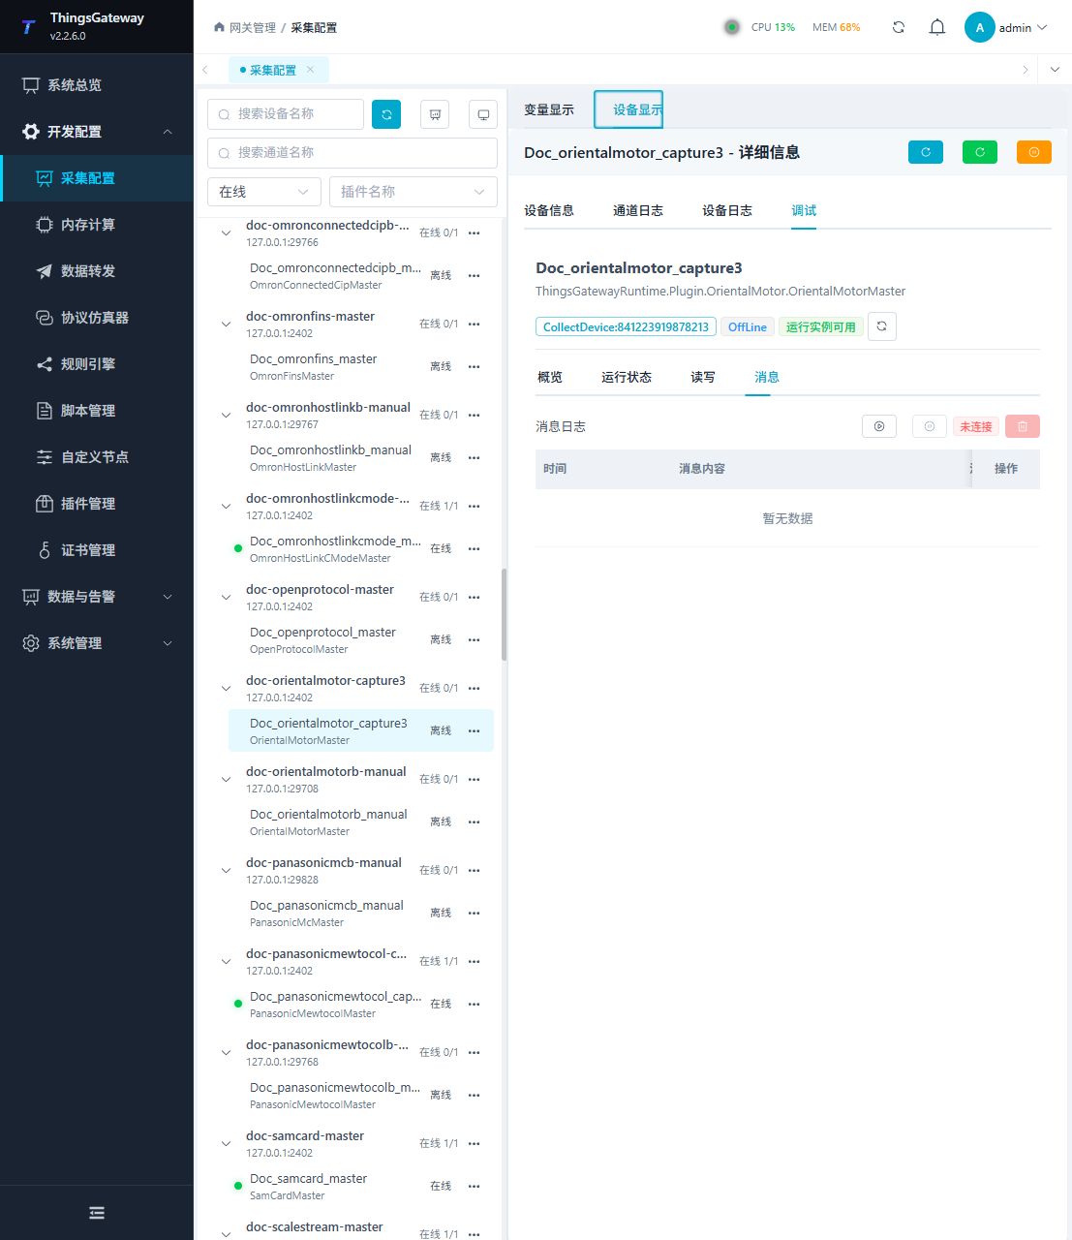
Task: Switch to 读写 sub-tab
Action: (703, 377)
